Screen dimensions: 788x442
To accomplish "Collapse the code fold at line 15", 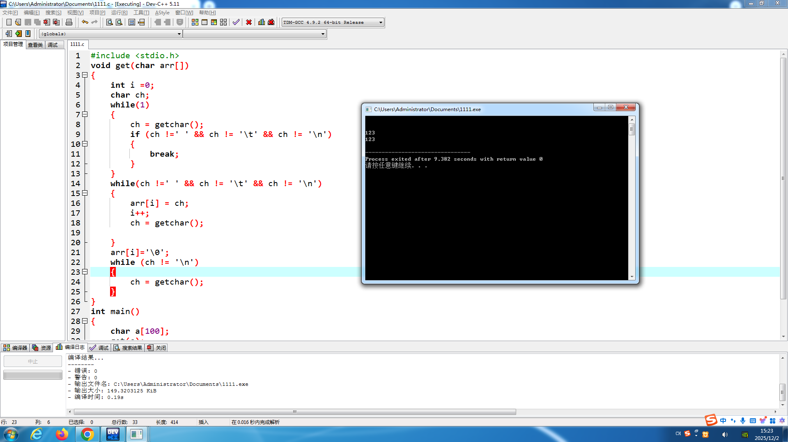I will point(85,193).
